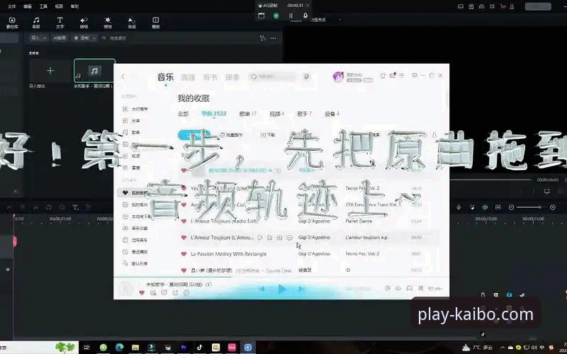Image resolution: width=567 pixels, height=354 pixels.
Task: Toggle heart on L'Amour Toujours (L'Amoo... row
Action: pyautogui.click(x=184, y=237)
